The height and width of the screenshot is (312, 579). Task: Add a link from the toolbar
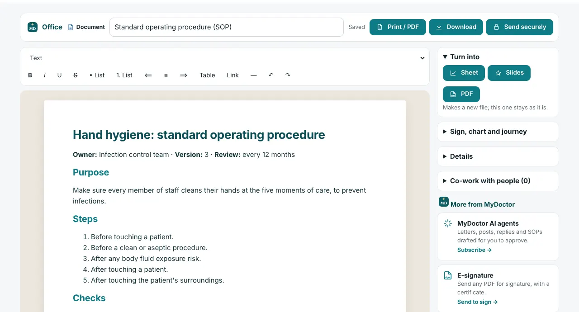click(x=233, y=76)
